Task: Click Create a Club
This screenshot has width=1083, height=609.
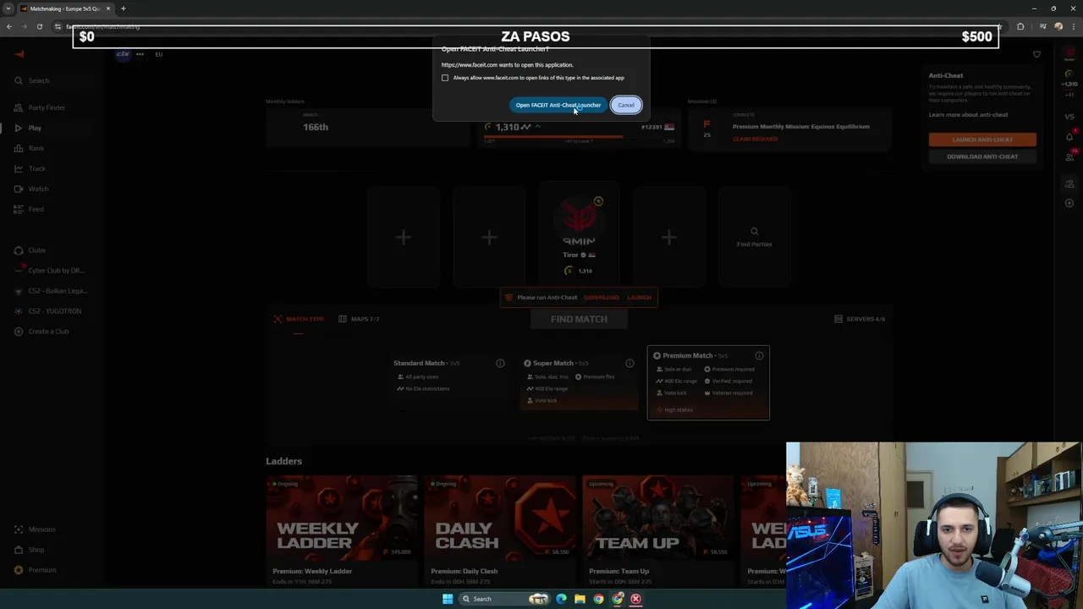Action: click(x=41, y=332)
